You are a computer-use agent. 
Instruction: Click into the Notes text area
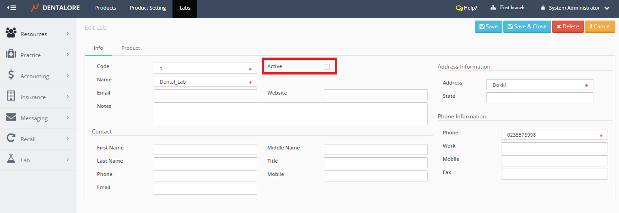[x=291, y=114]
